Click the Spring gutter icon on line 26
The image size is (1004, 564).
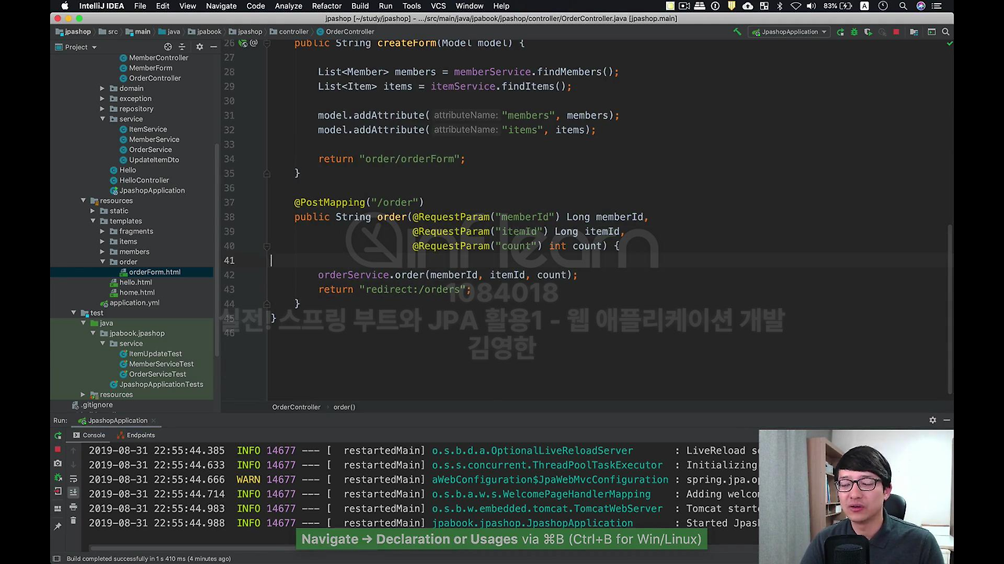[243, 43]
